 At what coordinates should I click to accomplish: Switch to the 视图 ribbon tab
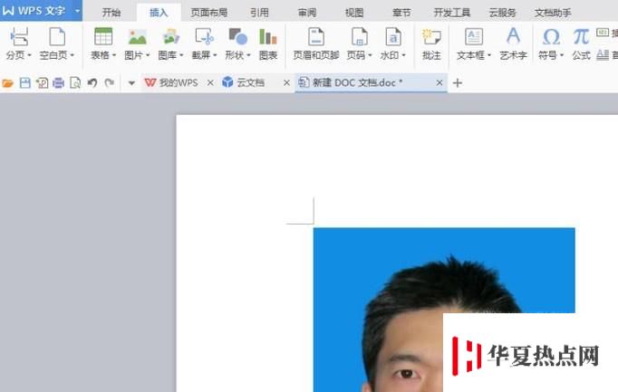point(354,13)
